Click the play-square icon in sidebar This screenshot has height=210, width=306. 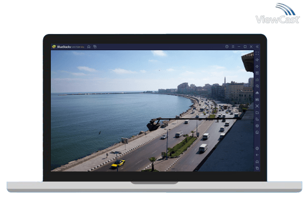point(257,73)
